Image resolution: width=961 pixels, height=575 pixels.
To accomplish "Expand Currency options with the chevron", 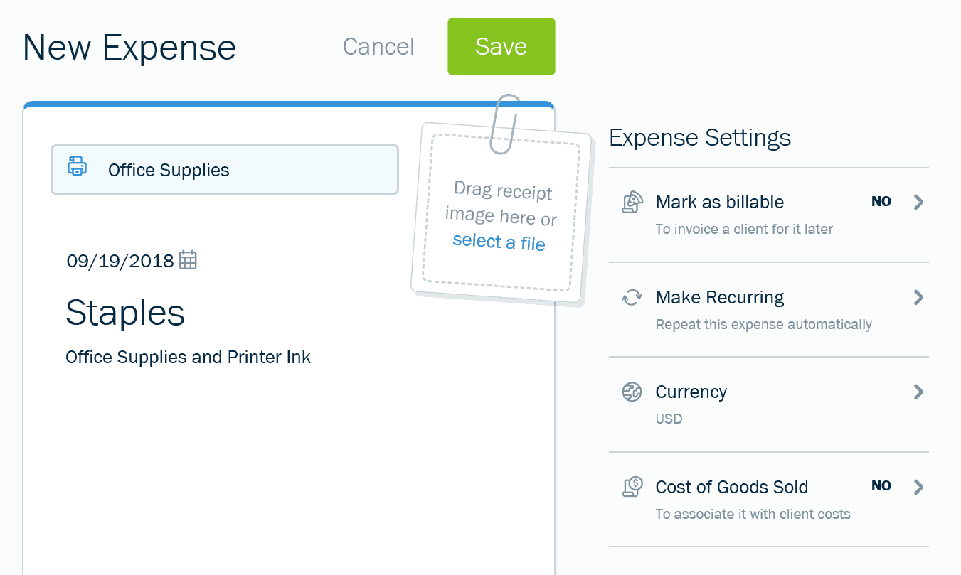I will point(918,392).
